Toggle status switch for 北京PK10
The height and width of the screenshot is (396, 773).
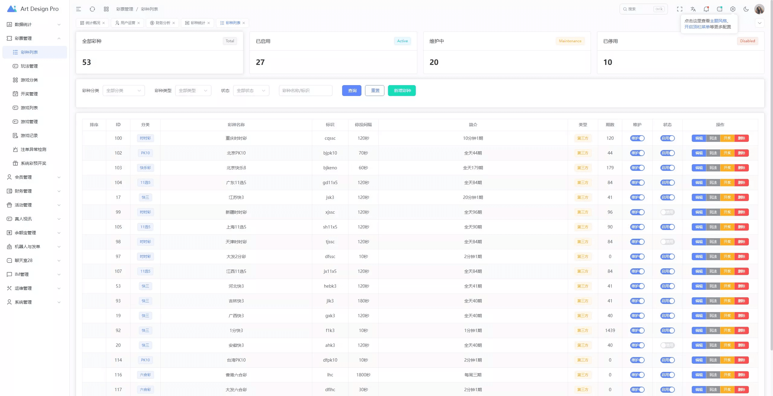tap(667, 153)
